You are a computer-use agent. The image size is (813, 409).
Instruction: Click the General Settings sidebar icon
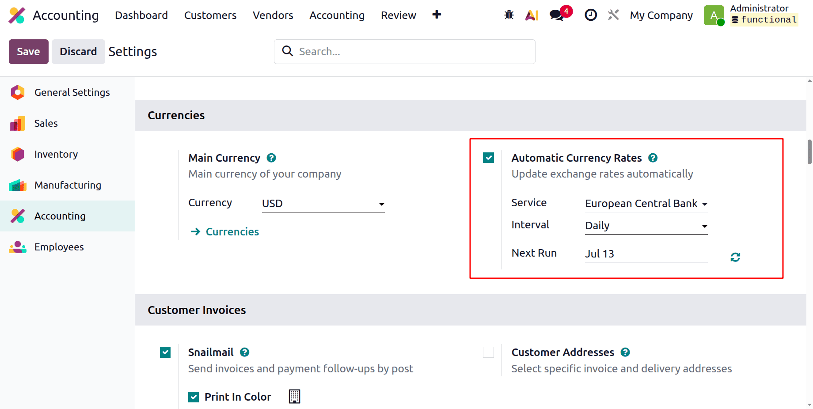(18, 92)
